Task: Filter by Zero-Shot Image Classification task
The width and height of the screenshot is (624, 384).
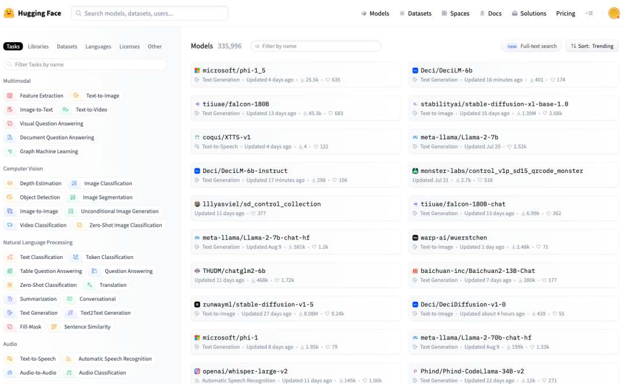Action: tap(120, 225)
